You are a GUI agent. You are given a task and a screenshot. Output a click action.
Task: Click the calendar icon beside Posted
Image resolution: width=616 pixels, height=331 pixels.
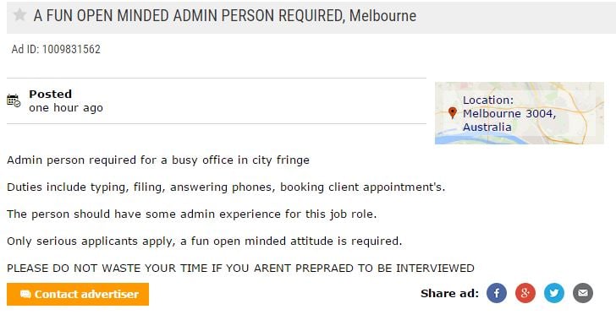click(14, 100)
